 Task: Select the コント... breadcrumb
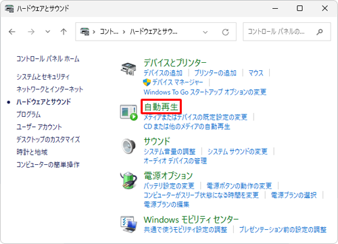point(109,32)
